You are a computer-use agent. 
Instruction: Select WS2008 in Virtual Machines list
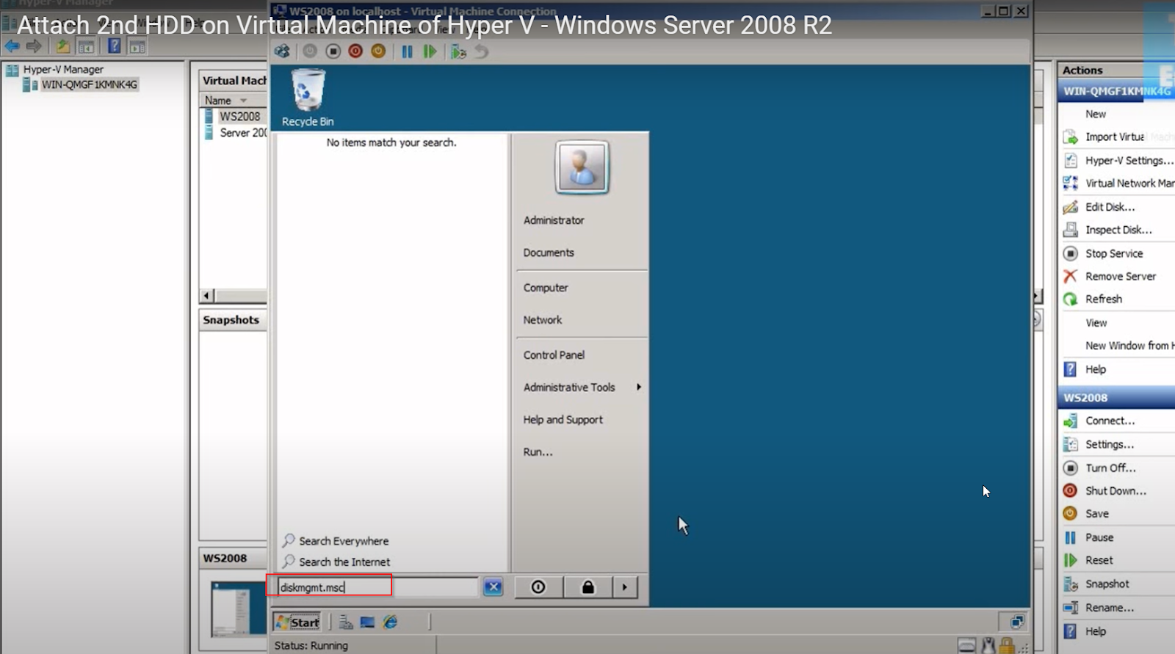click(239, 116)
